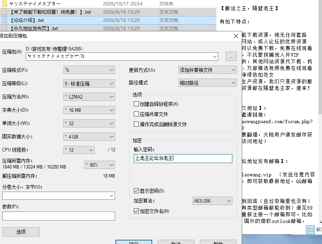Toggle 加密文件名 checkbox
Viewport: 322px width, 244px height.
click(x=136, y=211)
